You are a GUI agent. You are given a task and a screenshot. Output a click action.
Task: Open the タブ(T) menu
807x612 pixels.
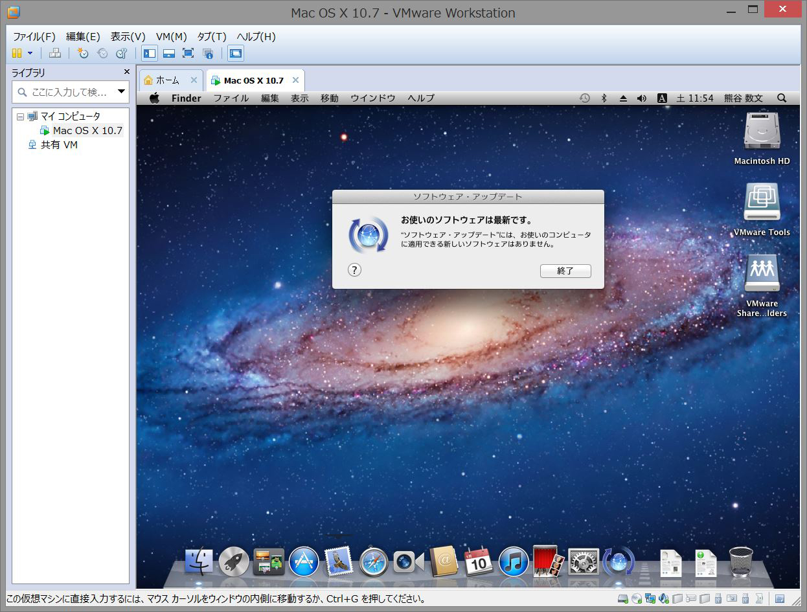pyautogui.click(x=212, y=36)
